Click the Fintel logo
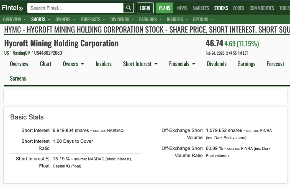 pos(12,8)
